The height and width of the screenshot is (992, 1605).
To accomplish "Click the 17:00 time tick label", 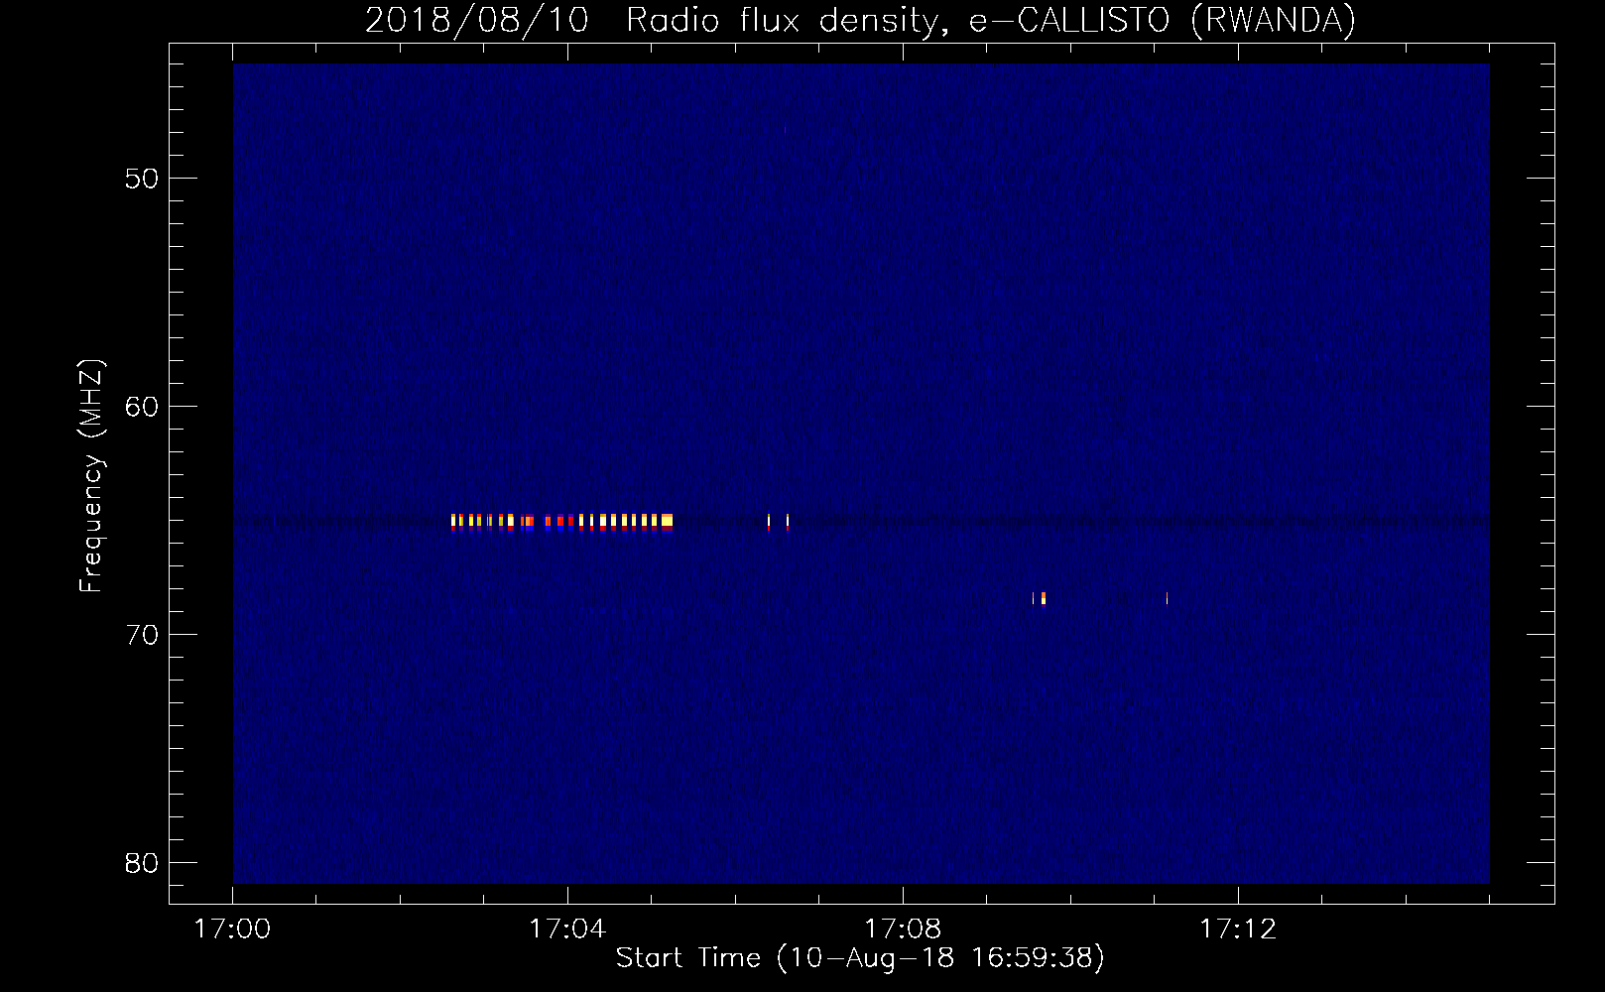I will tap(232, 930).
